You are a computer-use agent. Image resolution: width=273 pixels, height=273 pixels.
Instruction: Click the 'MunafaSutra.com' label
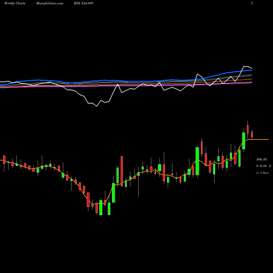50,3
